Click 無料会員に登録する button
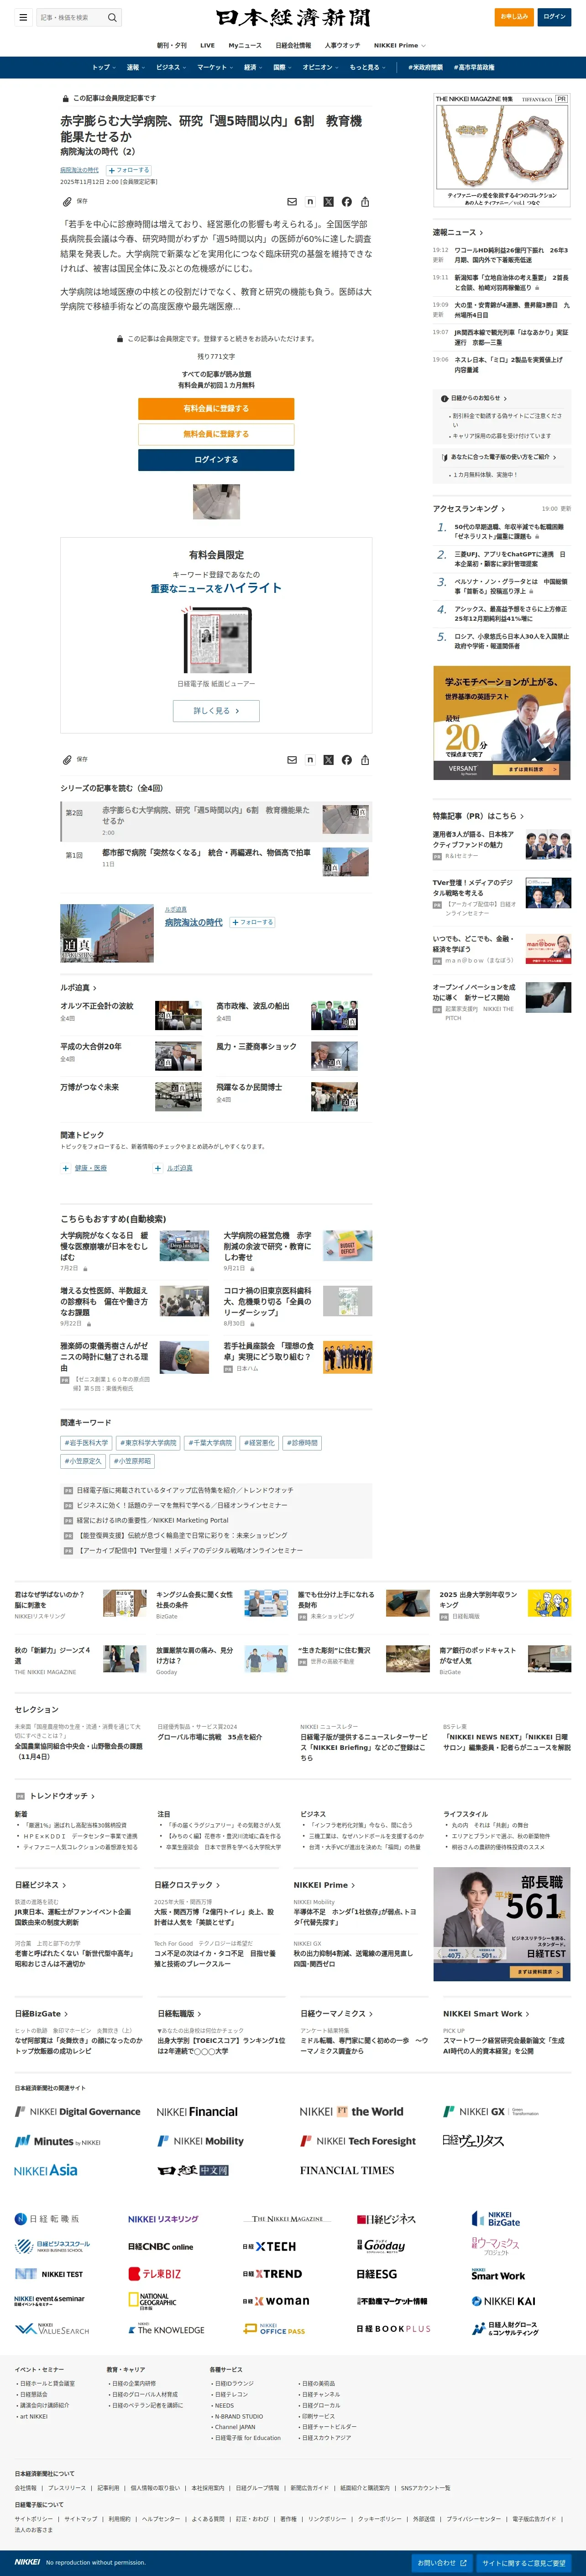This screenshot has width=586, height=2576. coord(216,434)
